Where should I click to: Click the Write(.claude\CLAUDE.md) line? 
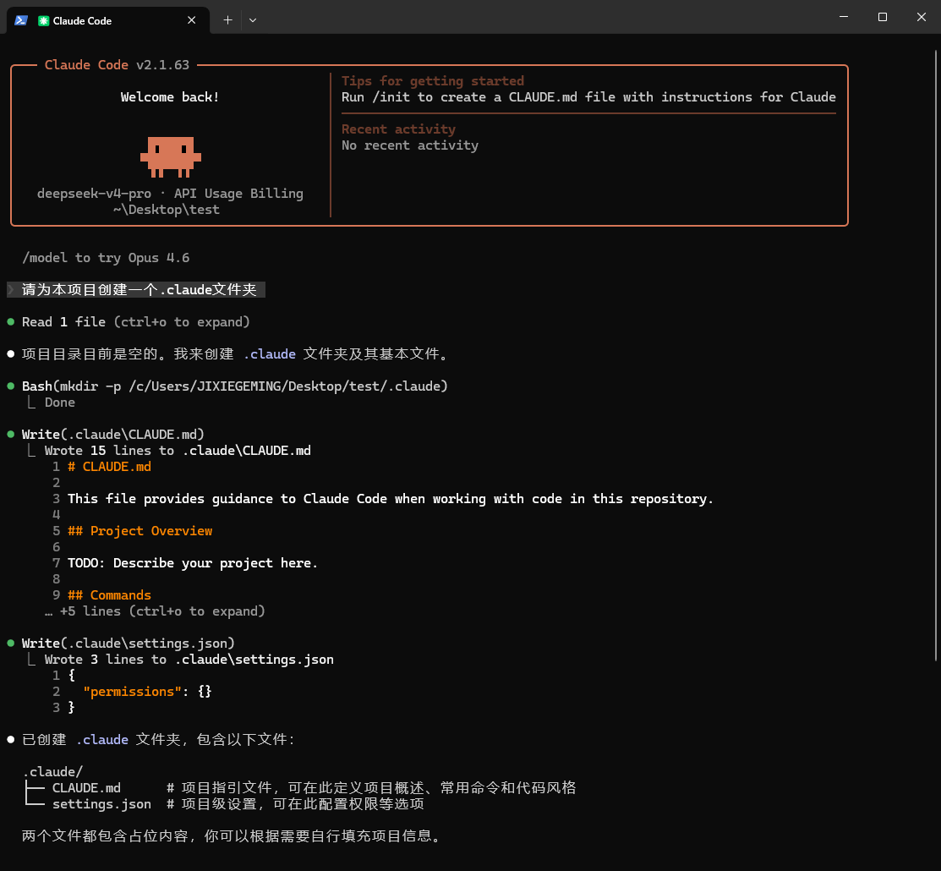click(x=112, y=435)
